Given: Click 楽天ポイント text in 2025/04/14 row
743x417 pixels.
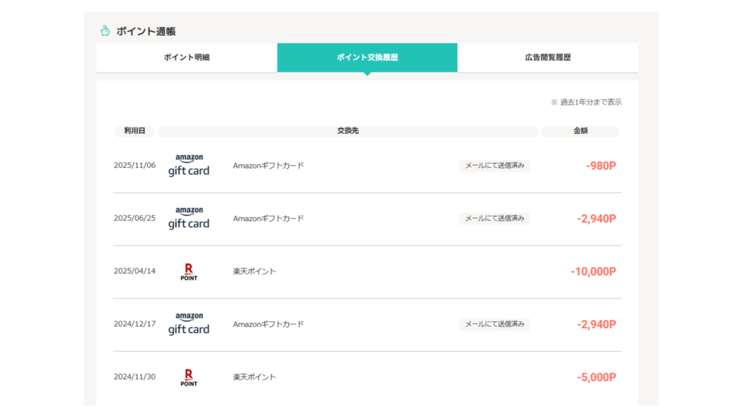Looking at the screenshot, I should click(x=255, y=271).
